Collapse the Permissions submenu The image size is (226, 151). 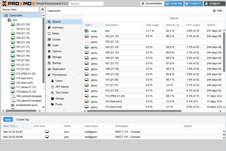pyautogui.click(x=79, y=75)
